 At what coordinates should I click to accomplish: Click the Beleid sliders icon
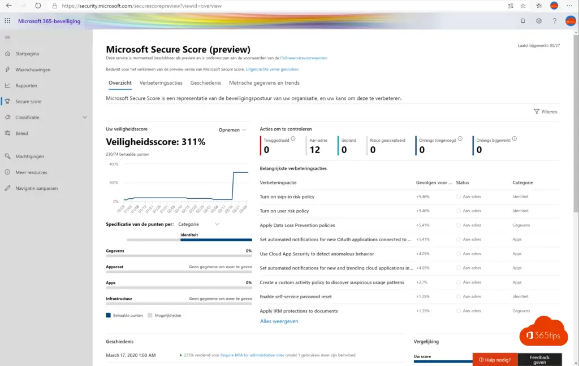[7, 133]
